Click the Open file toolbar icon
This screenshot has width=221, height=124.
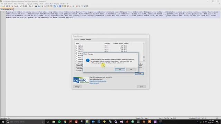pos(4,6)
